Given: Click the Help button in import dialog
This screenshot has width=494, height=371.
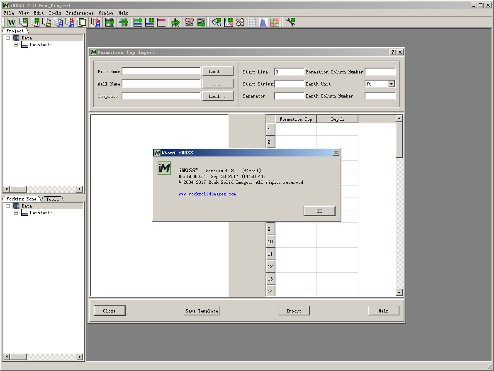Looking at the screenshot, I should pyautogui.click(x=383, y=311).
